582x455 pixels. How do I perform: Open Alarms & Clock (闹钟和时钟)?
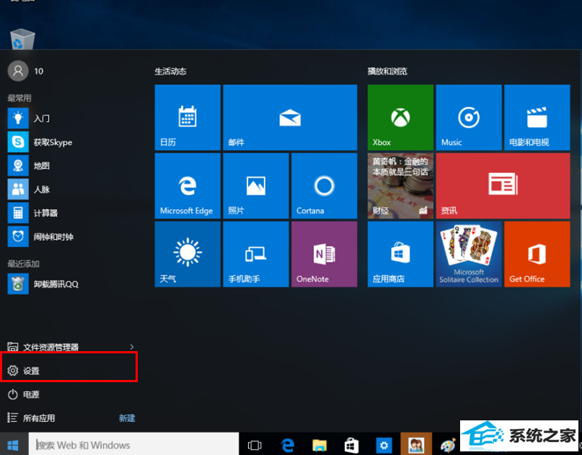[x=71, y=237]
